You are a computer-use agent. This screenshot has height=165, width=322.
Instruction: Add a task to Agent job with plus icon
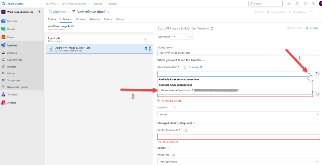coord(145,39)
